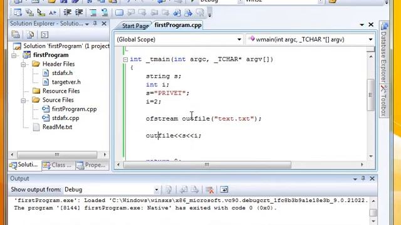Screen dimensions: 401x225
Task: Click the code editor vertical scrollbar thumb
Action: tap(370, 95)
